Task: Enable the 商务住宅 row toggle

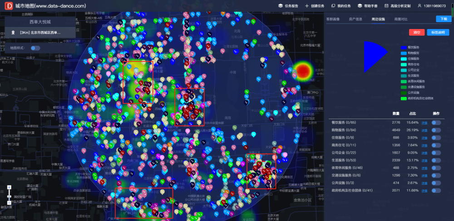Action: (x=436, y=145)
